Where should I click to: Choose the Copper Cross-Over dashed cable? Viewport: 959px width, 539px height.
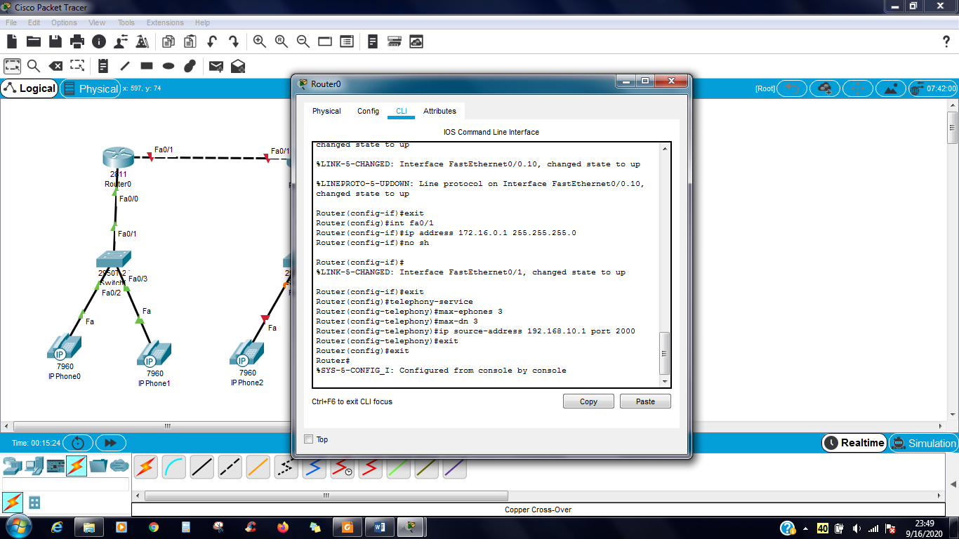click(x=230, y=467)
